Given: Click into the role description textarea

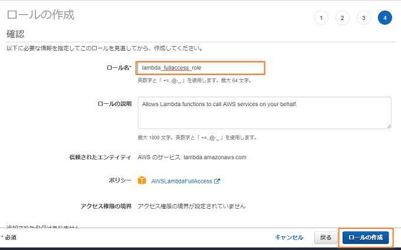Looking at the screenshot, I should [264, 113].
